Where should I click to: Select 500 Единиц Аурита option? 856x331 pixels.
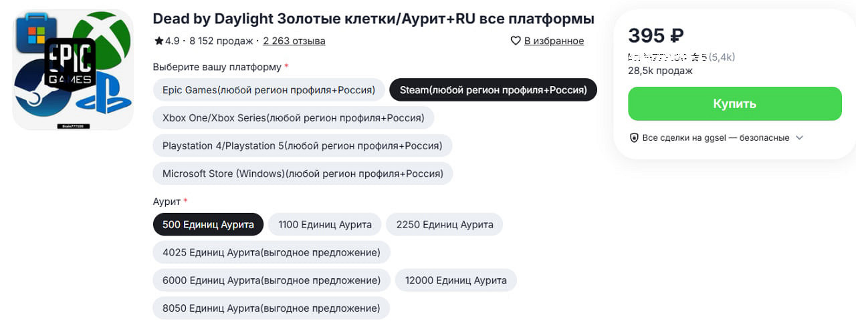click(x=208, y=224)
